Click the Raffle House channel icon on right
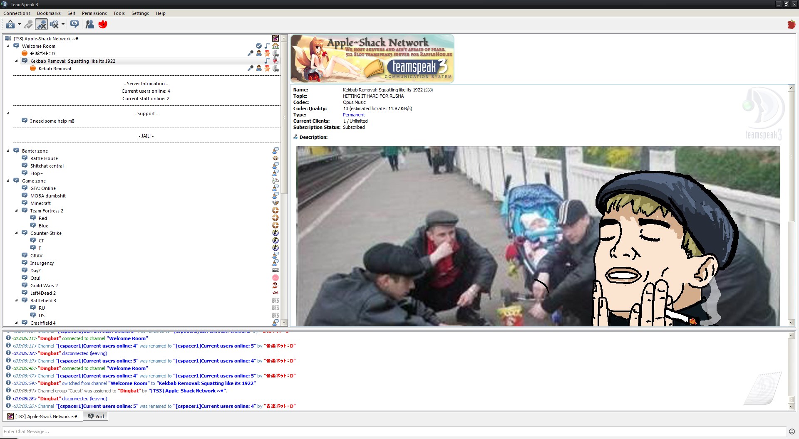 [x=275, y=158]
